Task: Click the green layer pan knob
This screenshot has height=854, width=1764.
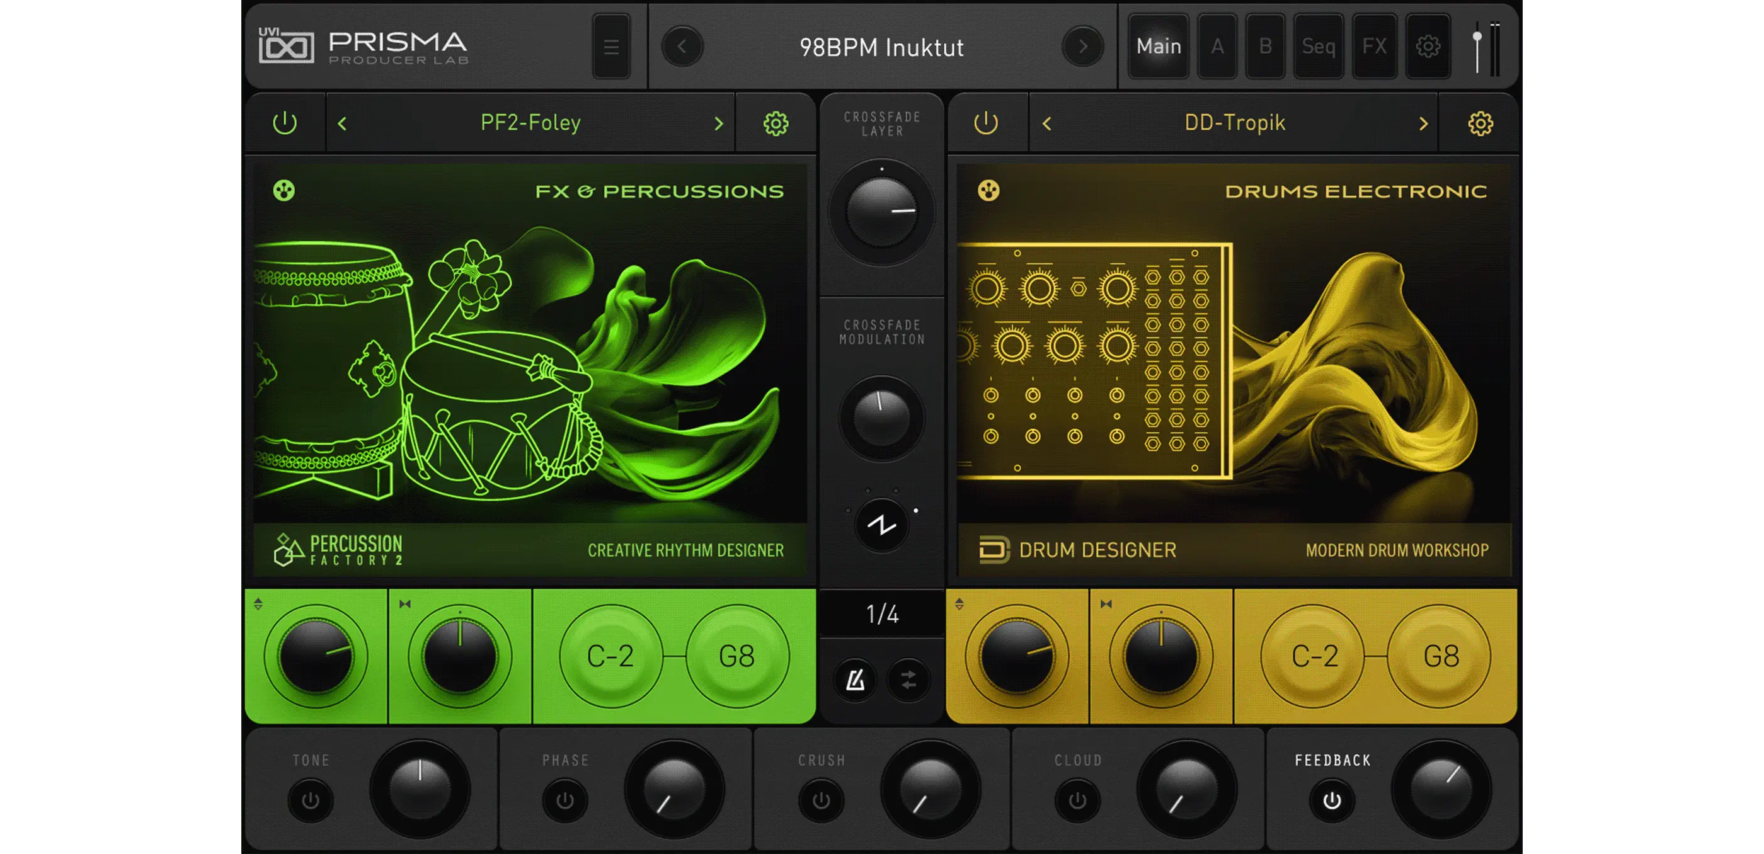Action: coord(459,656)
